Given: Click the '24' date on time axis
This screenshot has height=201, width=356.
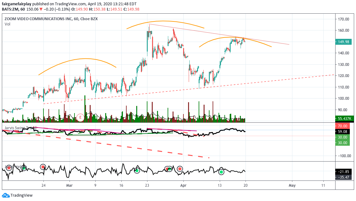Looking at the screenshot, I should (x=43, y=185).
